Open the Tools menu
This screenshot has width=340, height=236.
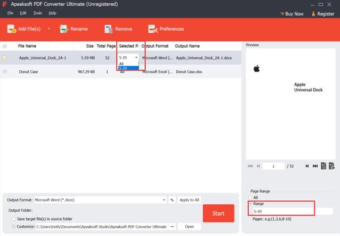[x=37, y=12]
